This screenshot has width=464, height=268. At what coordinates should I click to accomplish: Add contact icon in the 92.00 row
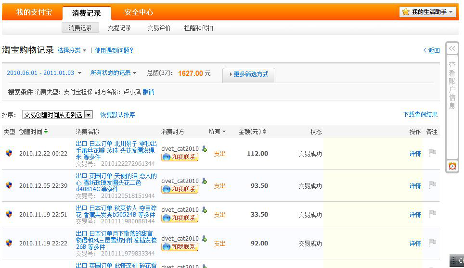point(204,239)
